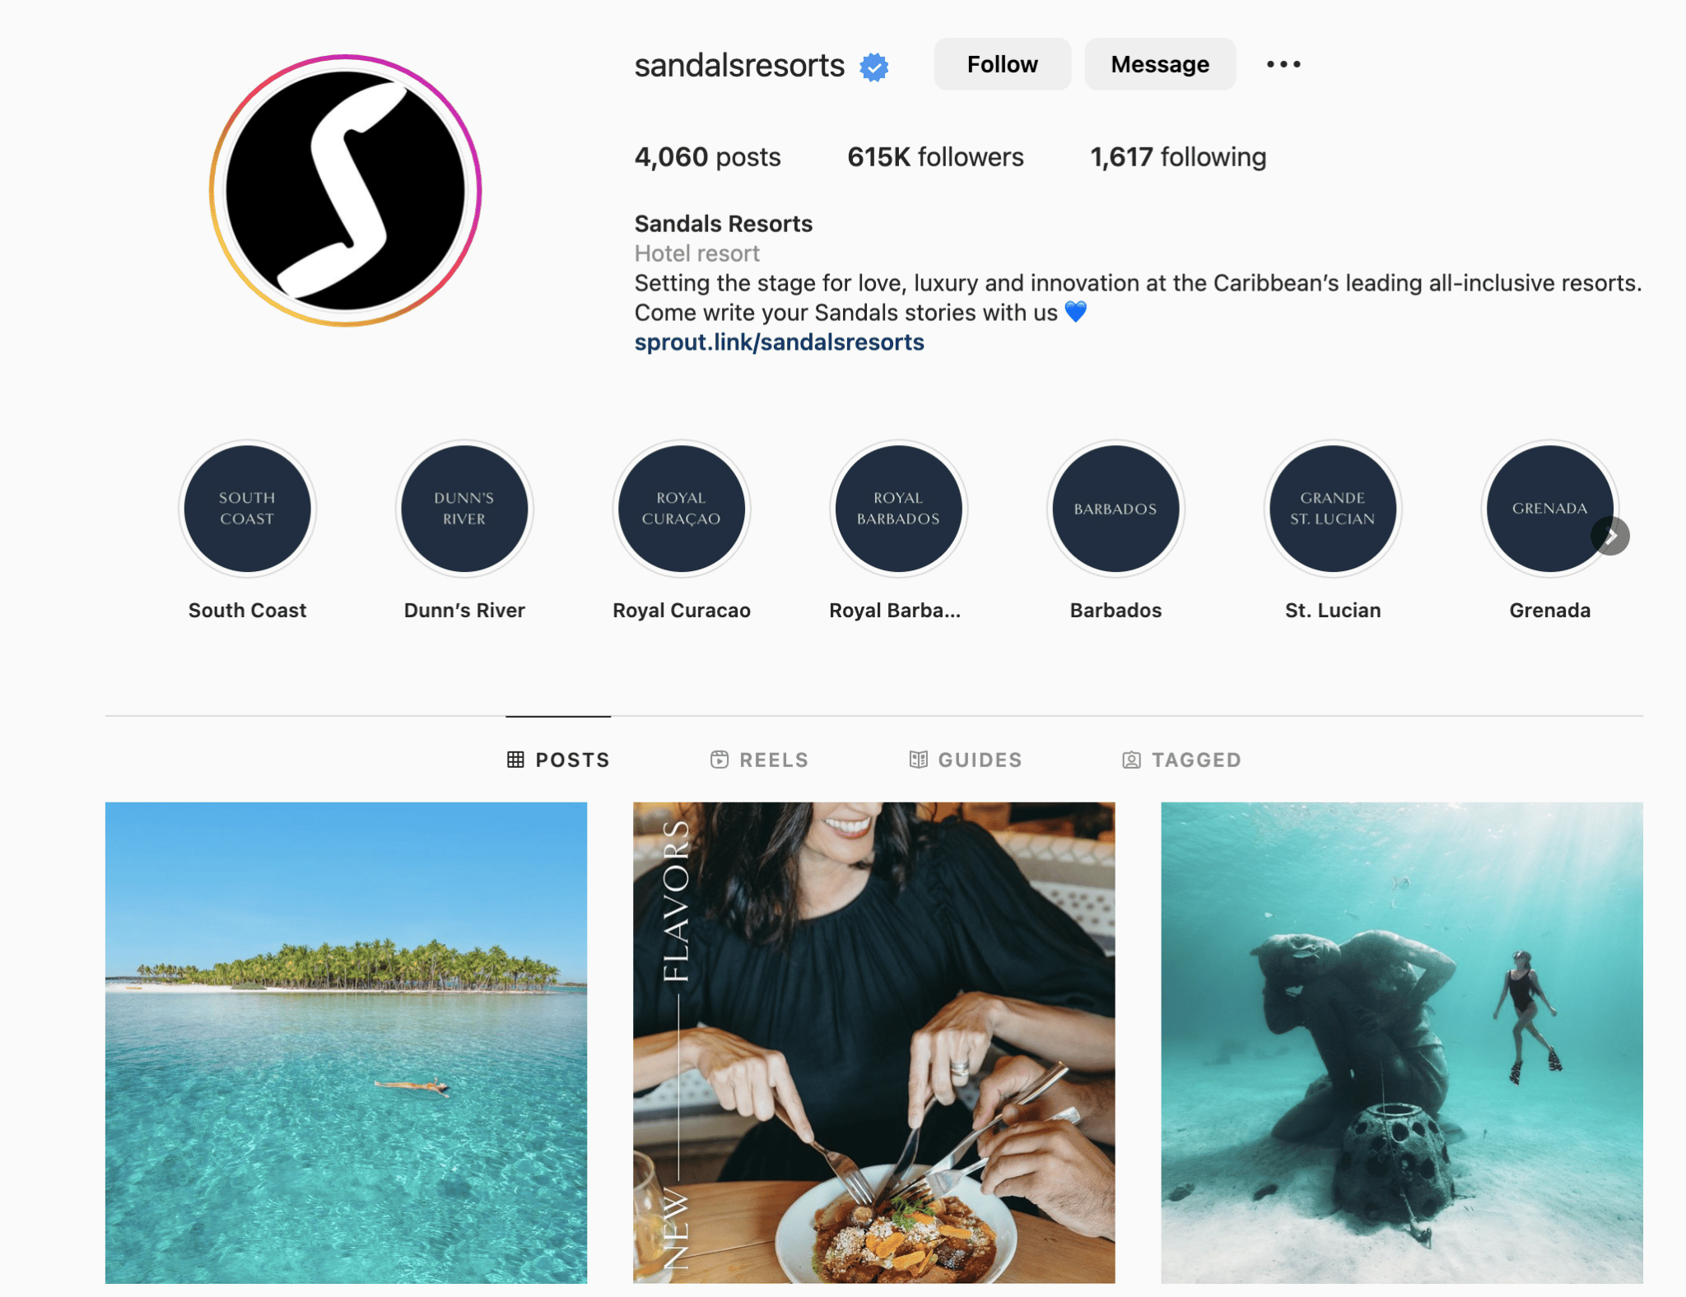Open the South Coast story highlight
Viewport: 1686px width, 1297px height.
tap(247, 509)
